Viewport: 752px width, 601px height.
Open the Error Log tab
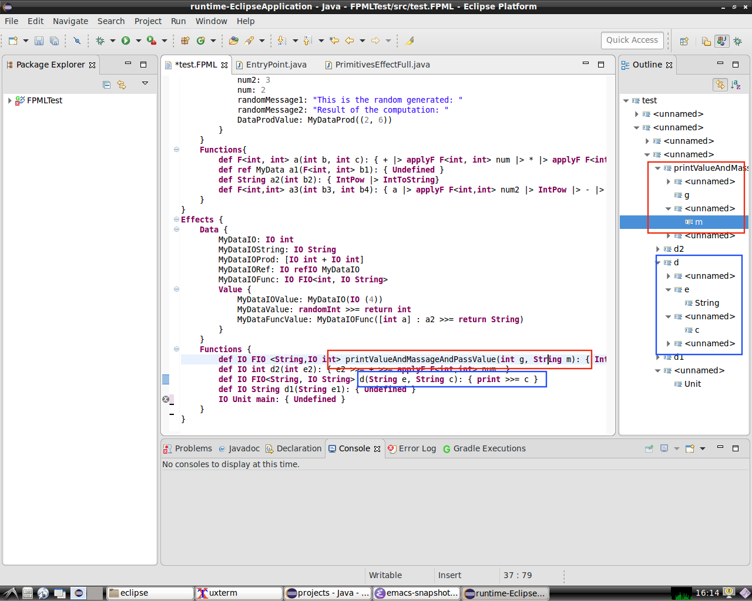click(417, 448)
